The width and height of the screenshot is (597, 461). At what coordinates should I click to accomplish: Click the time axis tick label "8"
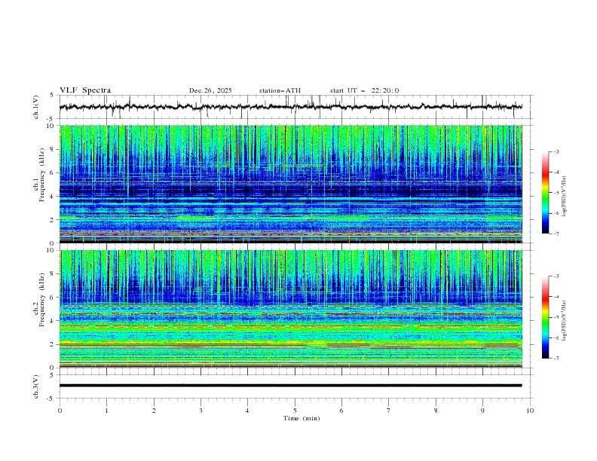pyautogui.click(x=436, y=411)
